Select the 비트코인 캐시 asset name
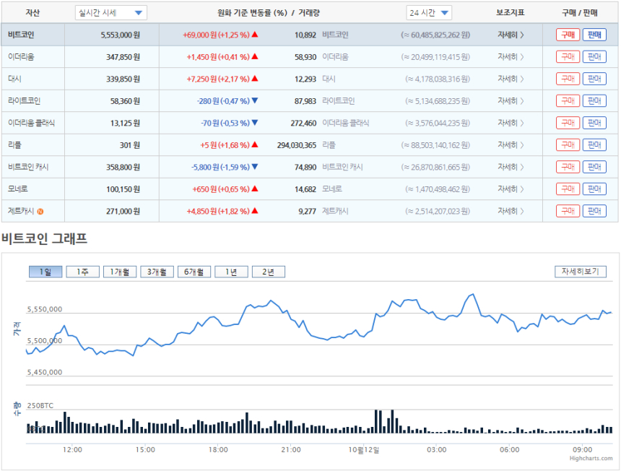Screen dimensions: 621x471 (28, 167)
